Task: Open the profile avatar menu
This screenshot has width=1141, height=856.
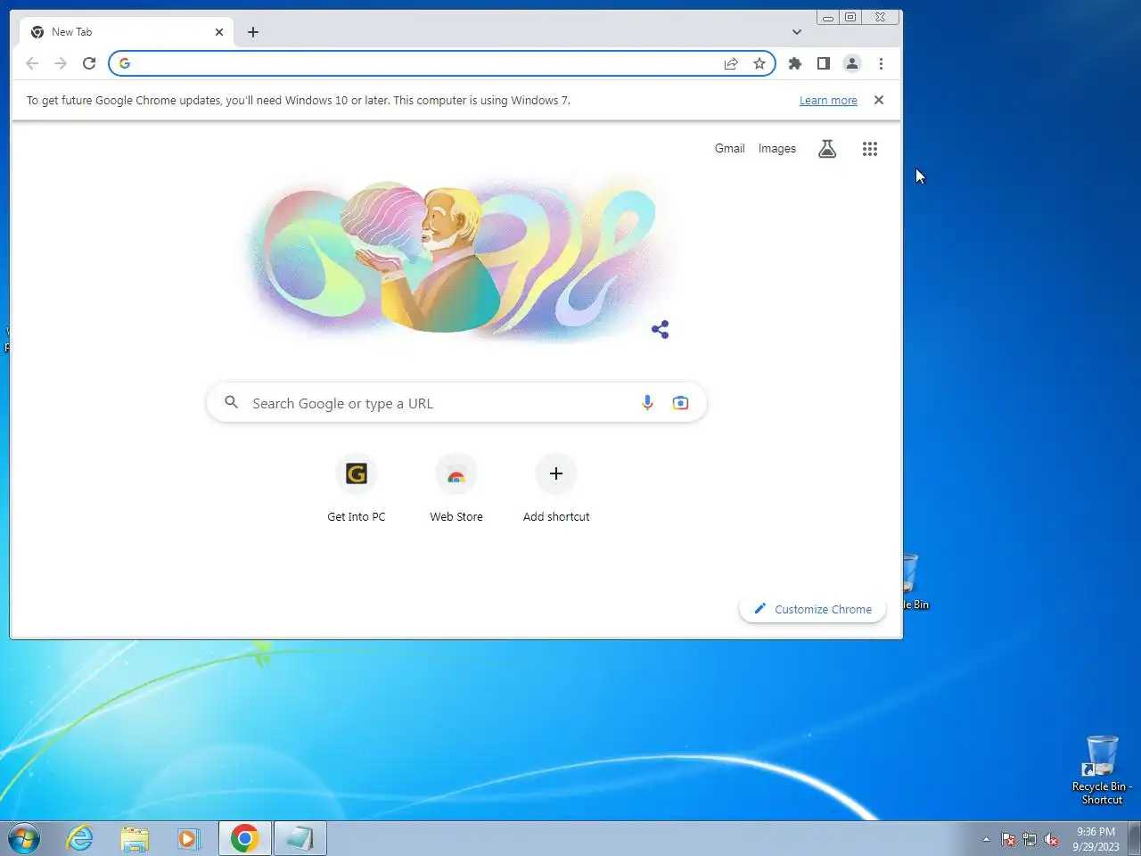Action: click(x=852, y=63)
